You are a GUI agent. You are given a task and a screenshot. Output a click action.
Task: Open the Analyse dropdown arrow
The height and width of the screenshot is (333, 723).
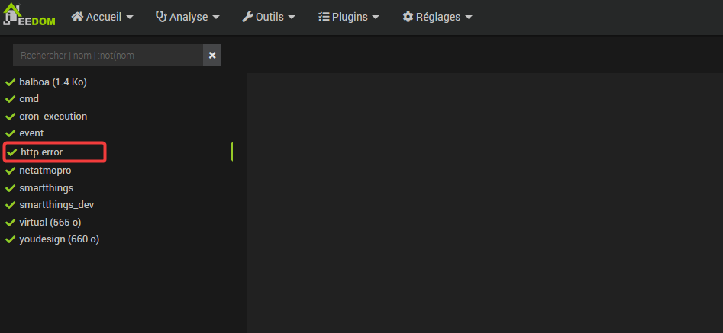[x=216, y=18]
